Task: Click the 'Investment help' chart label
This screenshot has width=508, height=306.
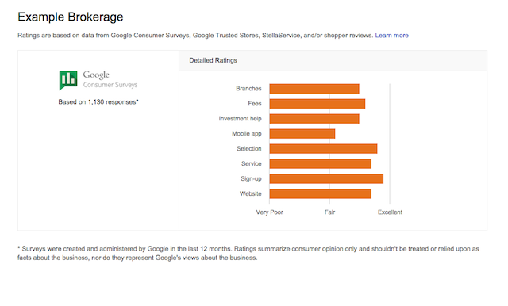Action: point(240,119)
